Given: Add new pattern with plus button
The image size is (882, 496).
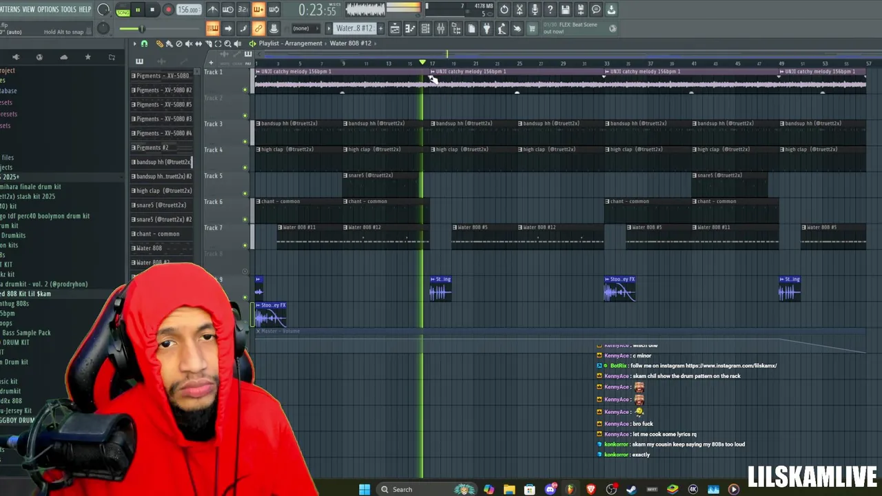Looking at the screenshot, I should pos(381,28).
